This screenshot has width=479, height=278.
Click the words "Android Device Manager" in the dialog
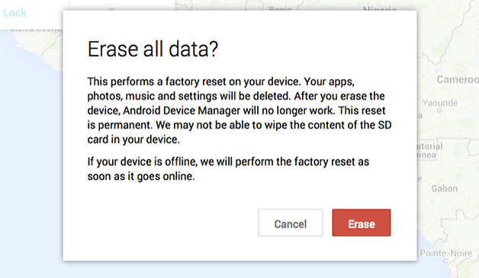tap(182, 110)
